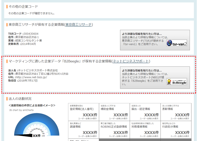This screenshot has height=141, width=198.
Task: Click the 届出・認定情報 cell
Action: pos(145,112)
